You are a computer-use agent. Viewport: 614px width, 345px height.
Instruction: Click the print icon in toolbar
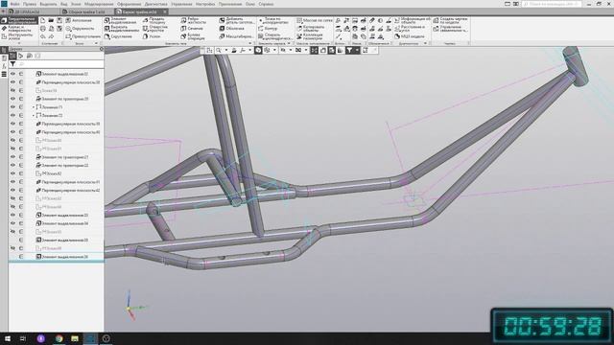(43, 29)
